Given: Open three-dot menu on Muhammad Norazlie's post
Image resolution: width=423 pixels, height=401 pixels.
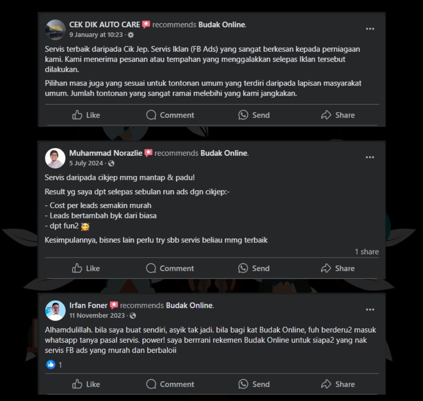Looking at the screenshot, I should [370, 157].
